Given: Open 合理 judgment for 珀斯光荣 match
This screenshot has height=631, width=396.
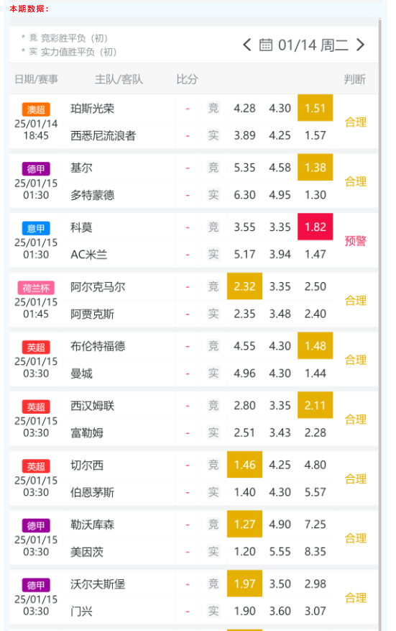Looking at the screenshot, I should pyautogui.click(x=356, y=122).
